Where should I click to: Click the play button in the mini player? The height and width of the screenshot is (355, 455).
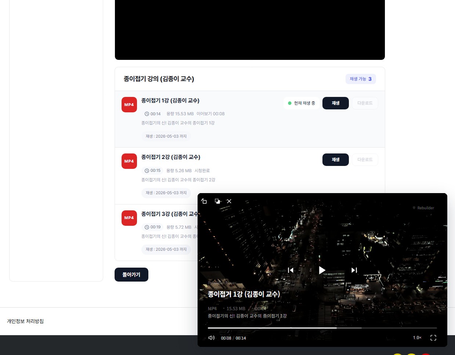click(x=322, y=270)
